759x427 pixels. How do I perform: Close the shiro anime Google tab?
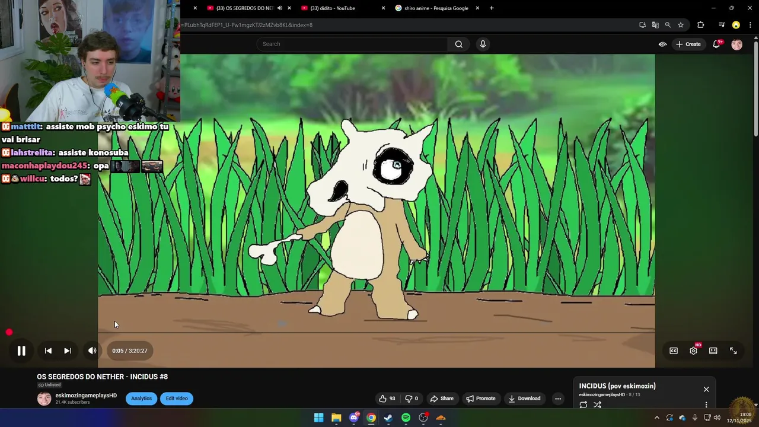point(477,8)
